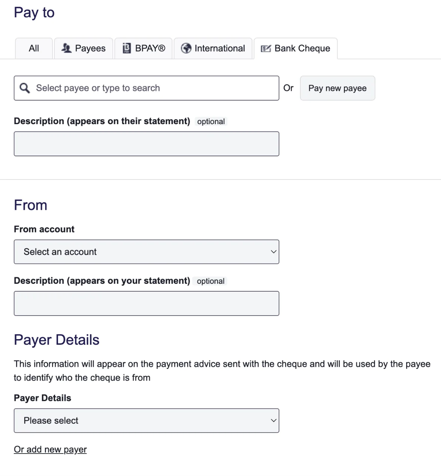The width and height of the screenshot is (441, 476).
Task: Click description field for your statement
Action: coord(146,303)
